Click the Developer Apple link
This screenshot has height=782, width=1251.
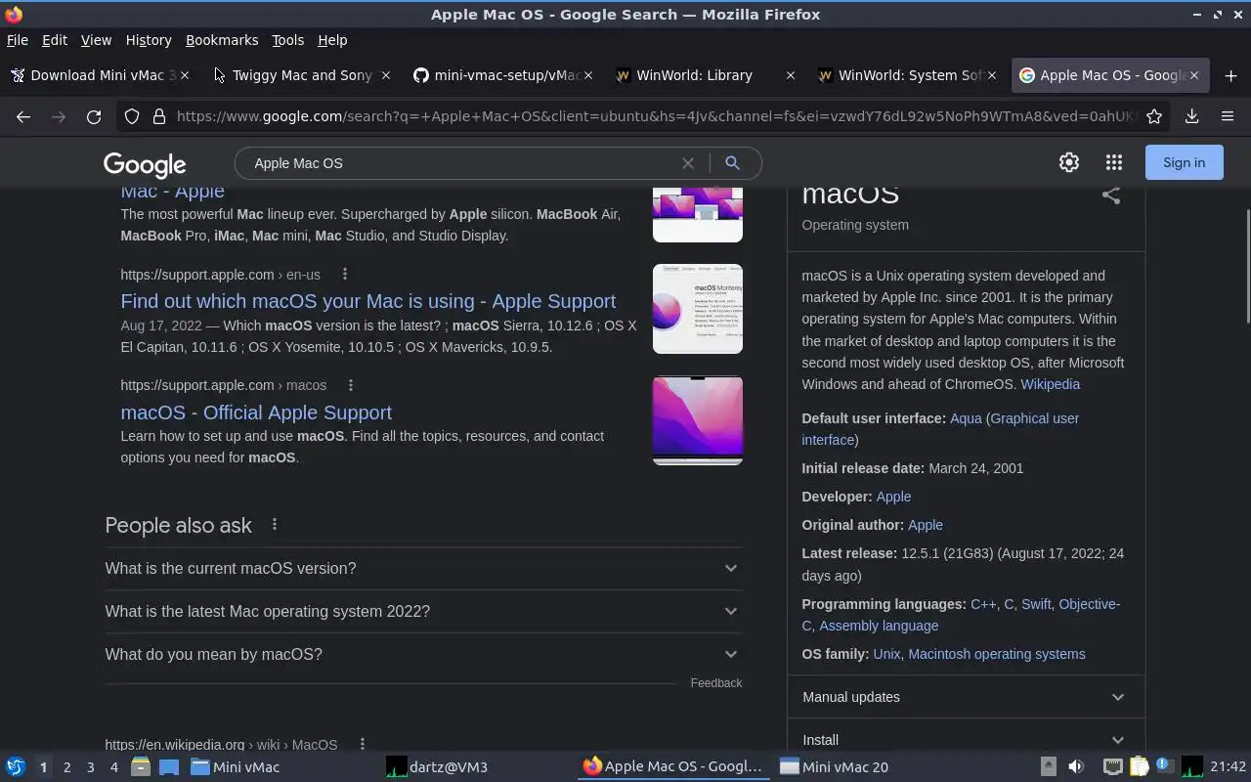coord(893,497)
